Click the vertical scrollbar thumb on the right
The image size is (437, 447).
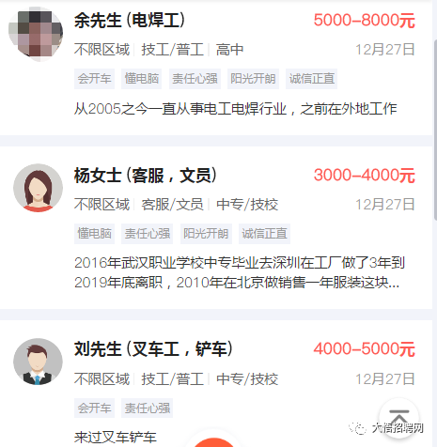(x=435, y=130)
